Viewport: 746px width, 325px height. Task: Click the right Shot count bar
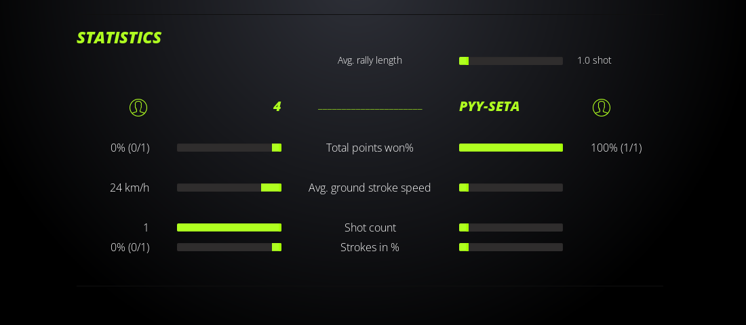point(511,227)
